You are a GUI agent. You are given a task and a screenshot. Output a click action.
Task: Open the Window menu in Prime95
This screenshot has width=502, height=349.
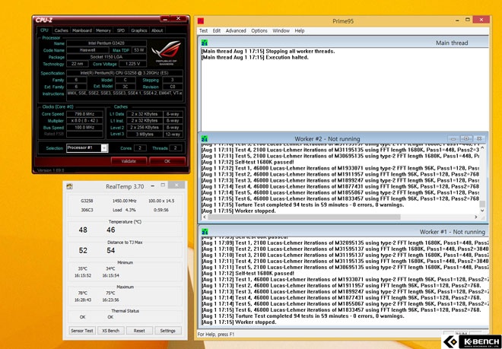(281, 30)
